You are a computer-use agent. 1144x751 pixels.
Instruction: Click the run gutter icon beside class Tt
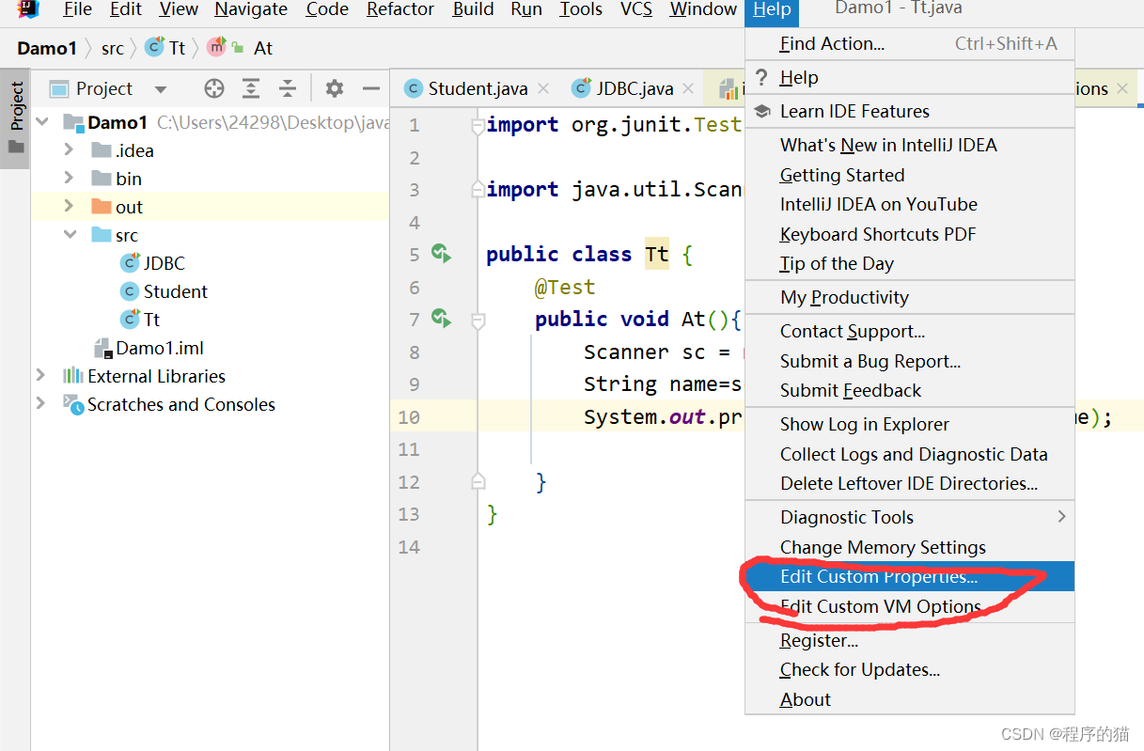tap(441, 253)
